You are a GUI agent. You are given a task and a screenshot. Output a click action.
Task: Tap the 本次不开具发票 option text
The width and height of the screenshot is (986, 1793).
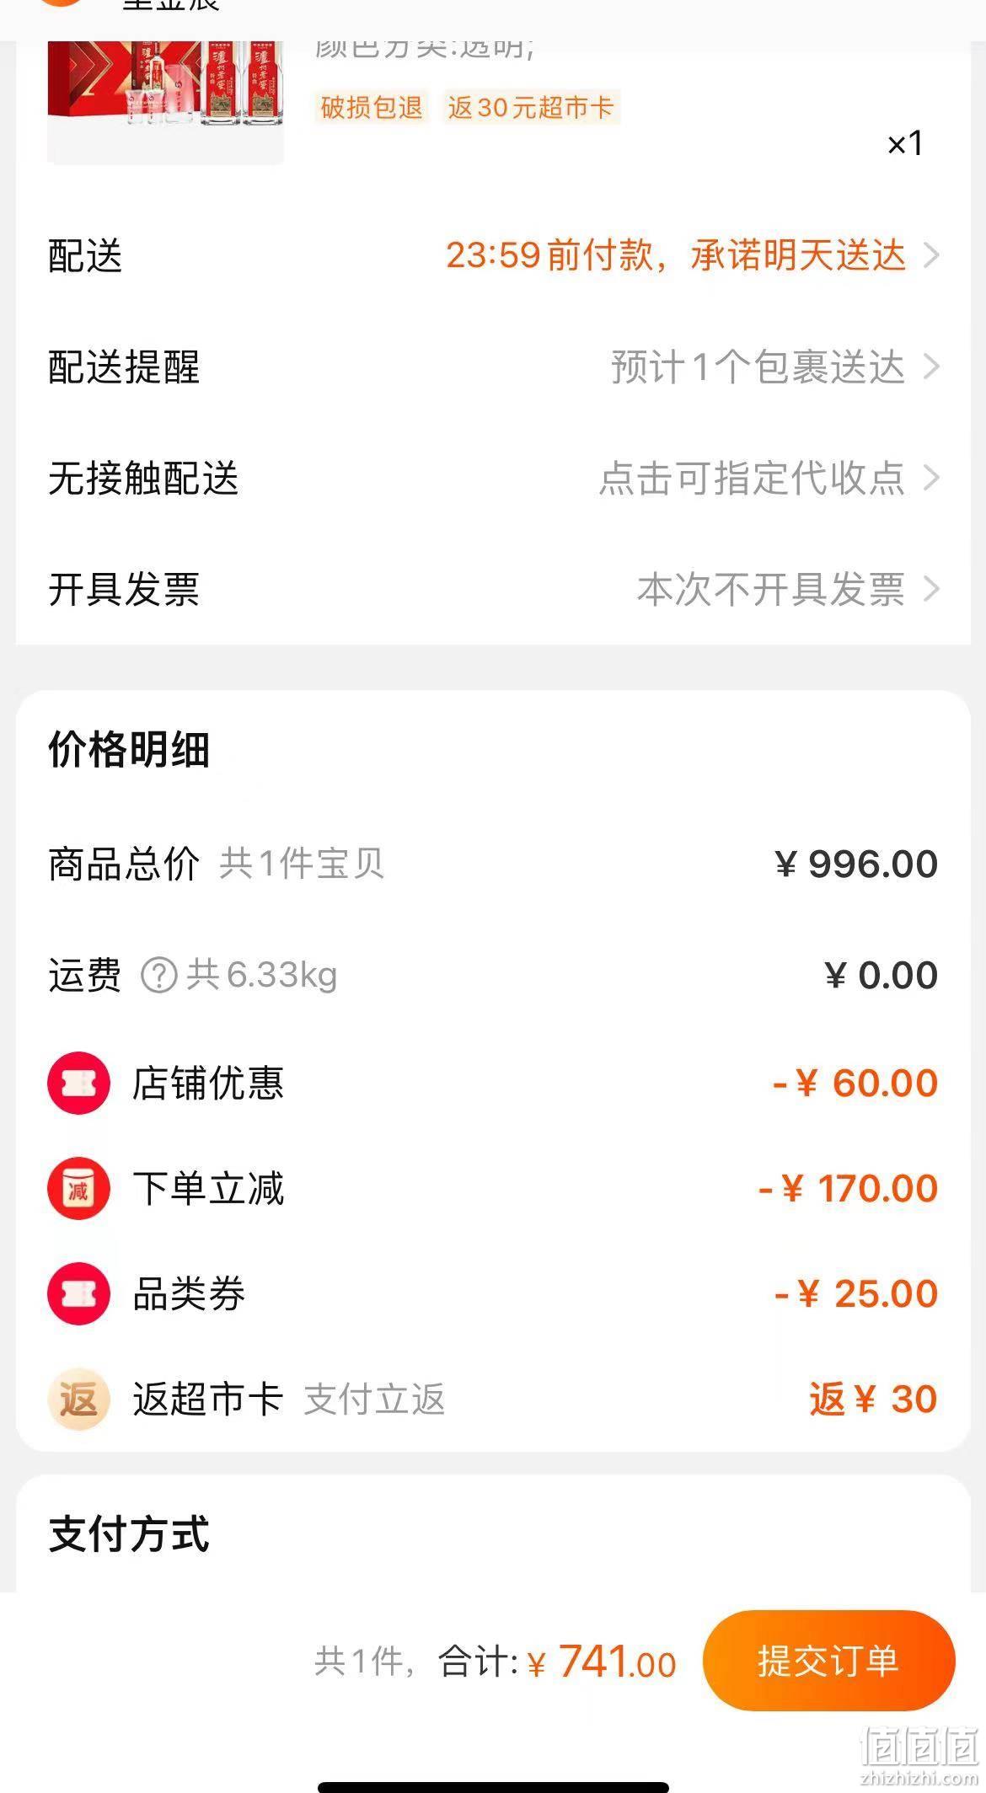(771, 589)
